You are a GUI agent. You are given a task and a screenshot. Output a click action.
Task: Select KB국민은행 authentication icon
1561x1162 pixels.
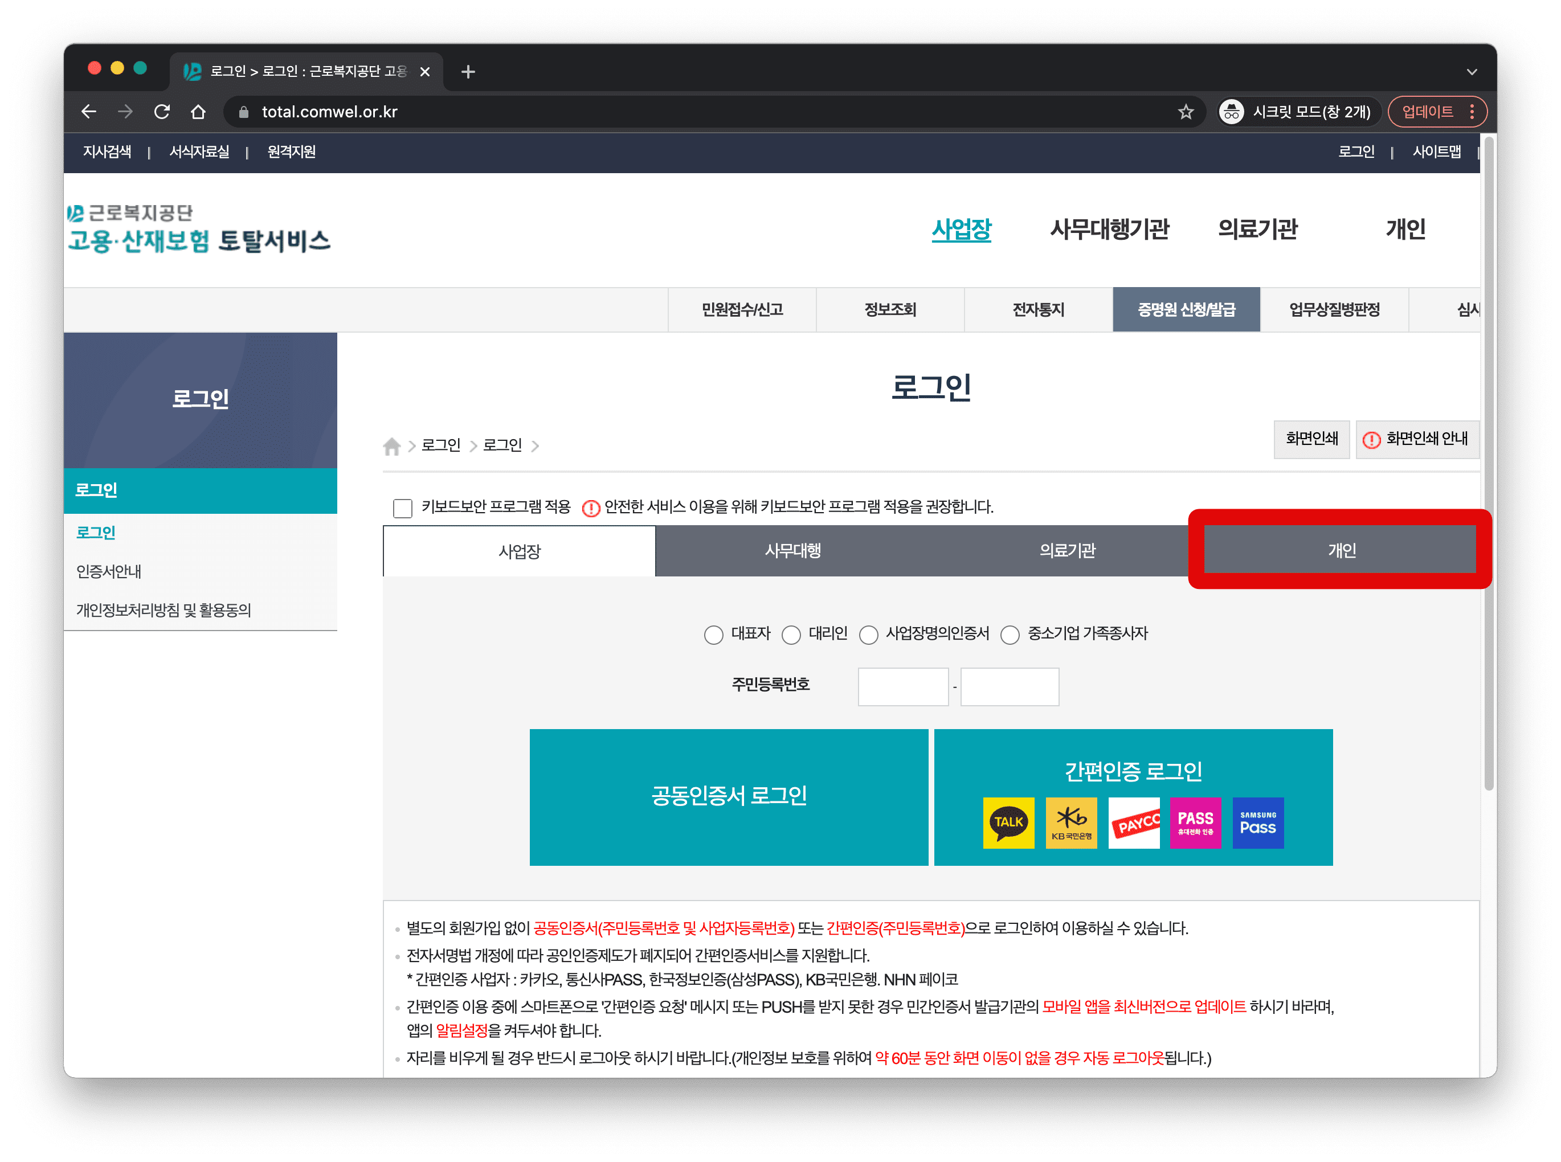1070,823
